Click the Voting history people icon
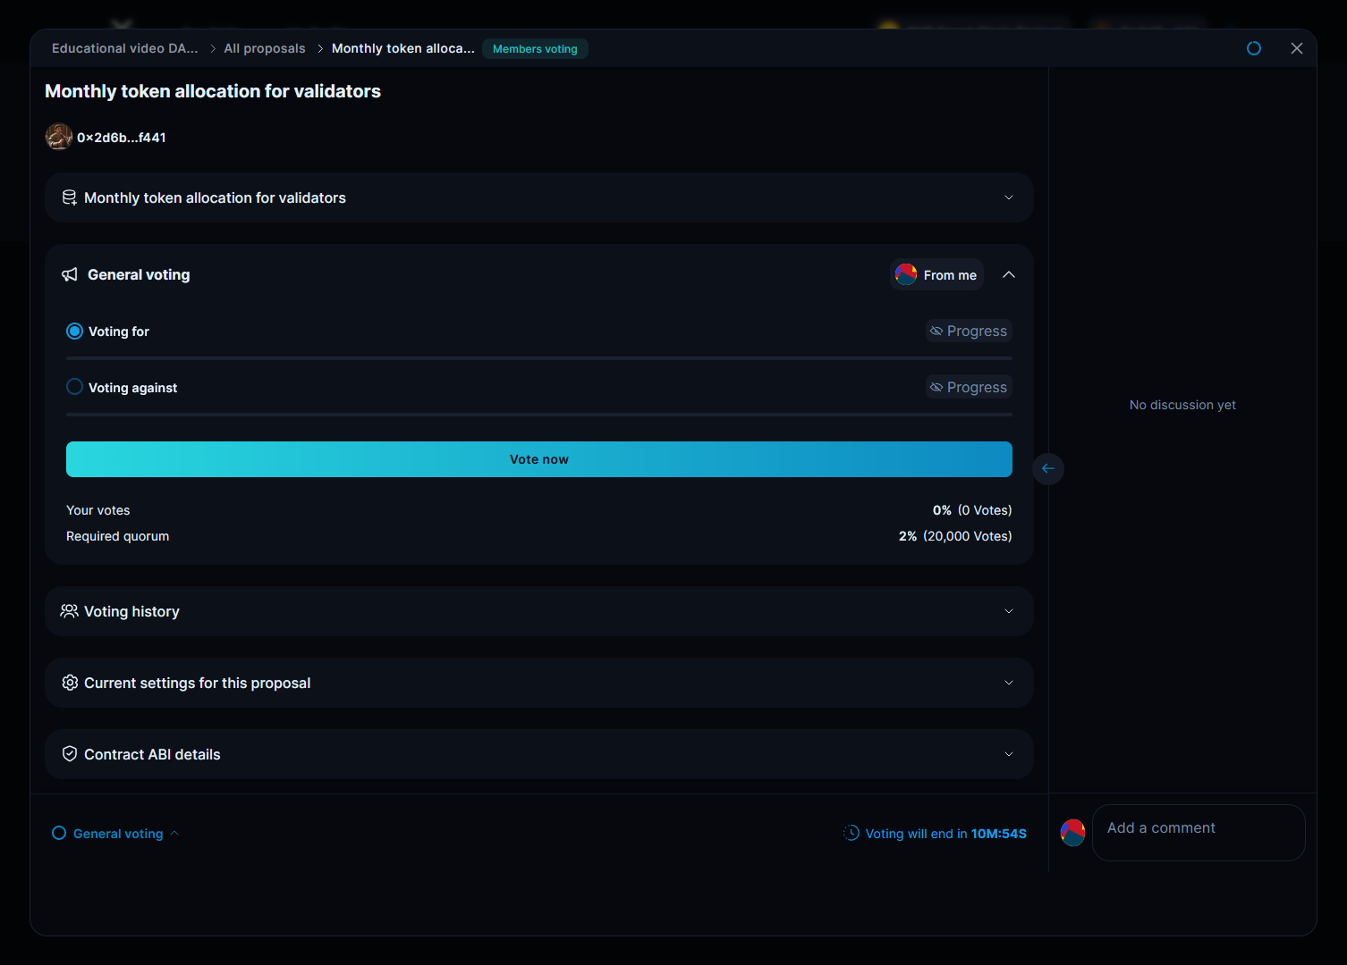This screenshot has height=965, width=1347. click(69, 611)
